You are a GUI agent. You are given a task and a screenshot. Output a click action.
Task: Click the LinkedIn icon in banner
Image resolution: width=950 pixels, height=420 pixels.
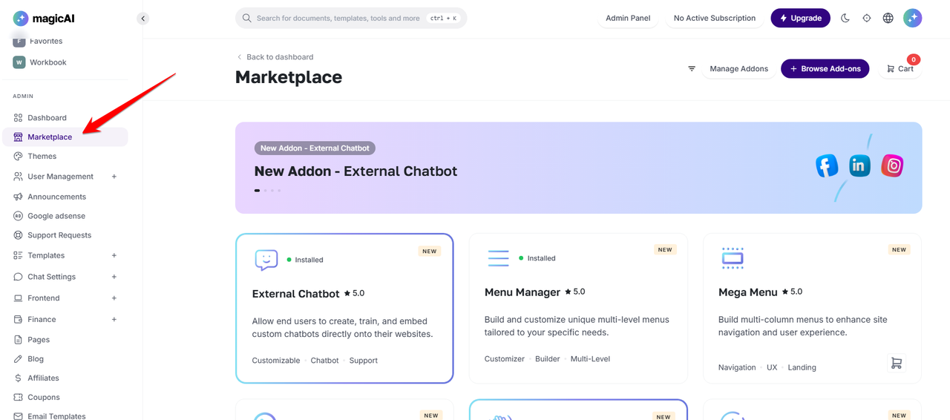(859, 165)
